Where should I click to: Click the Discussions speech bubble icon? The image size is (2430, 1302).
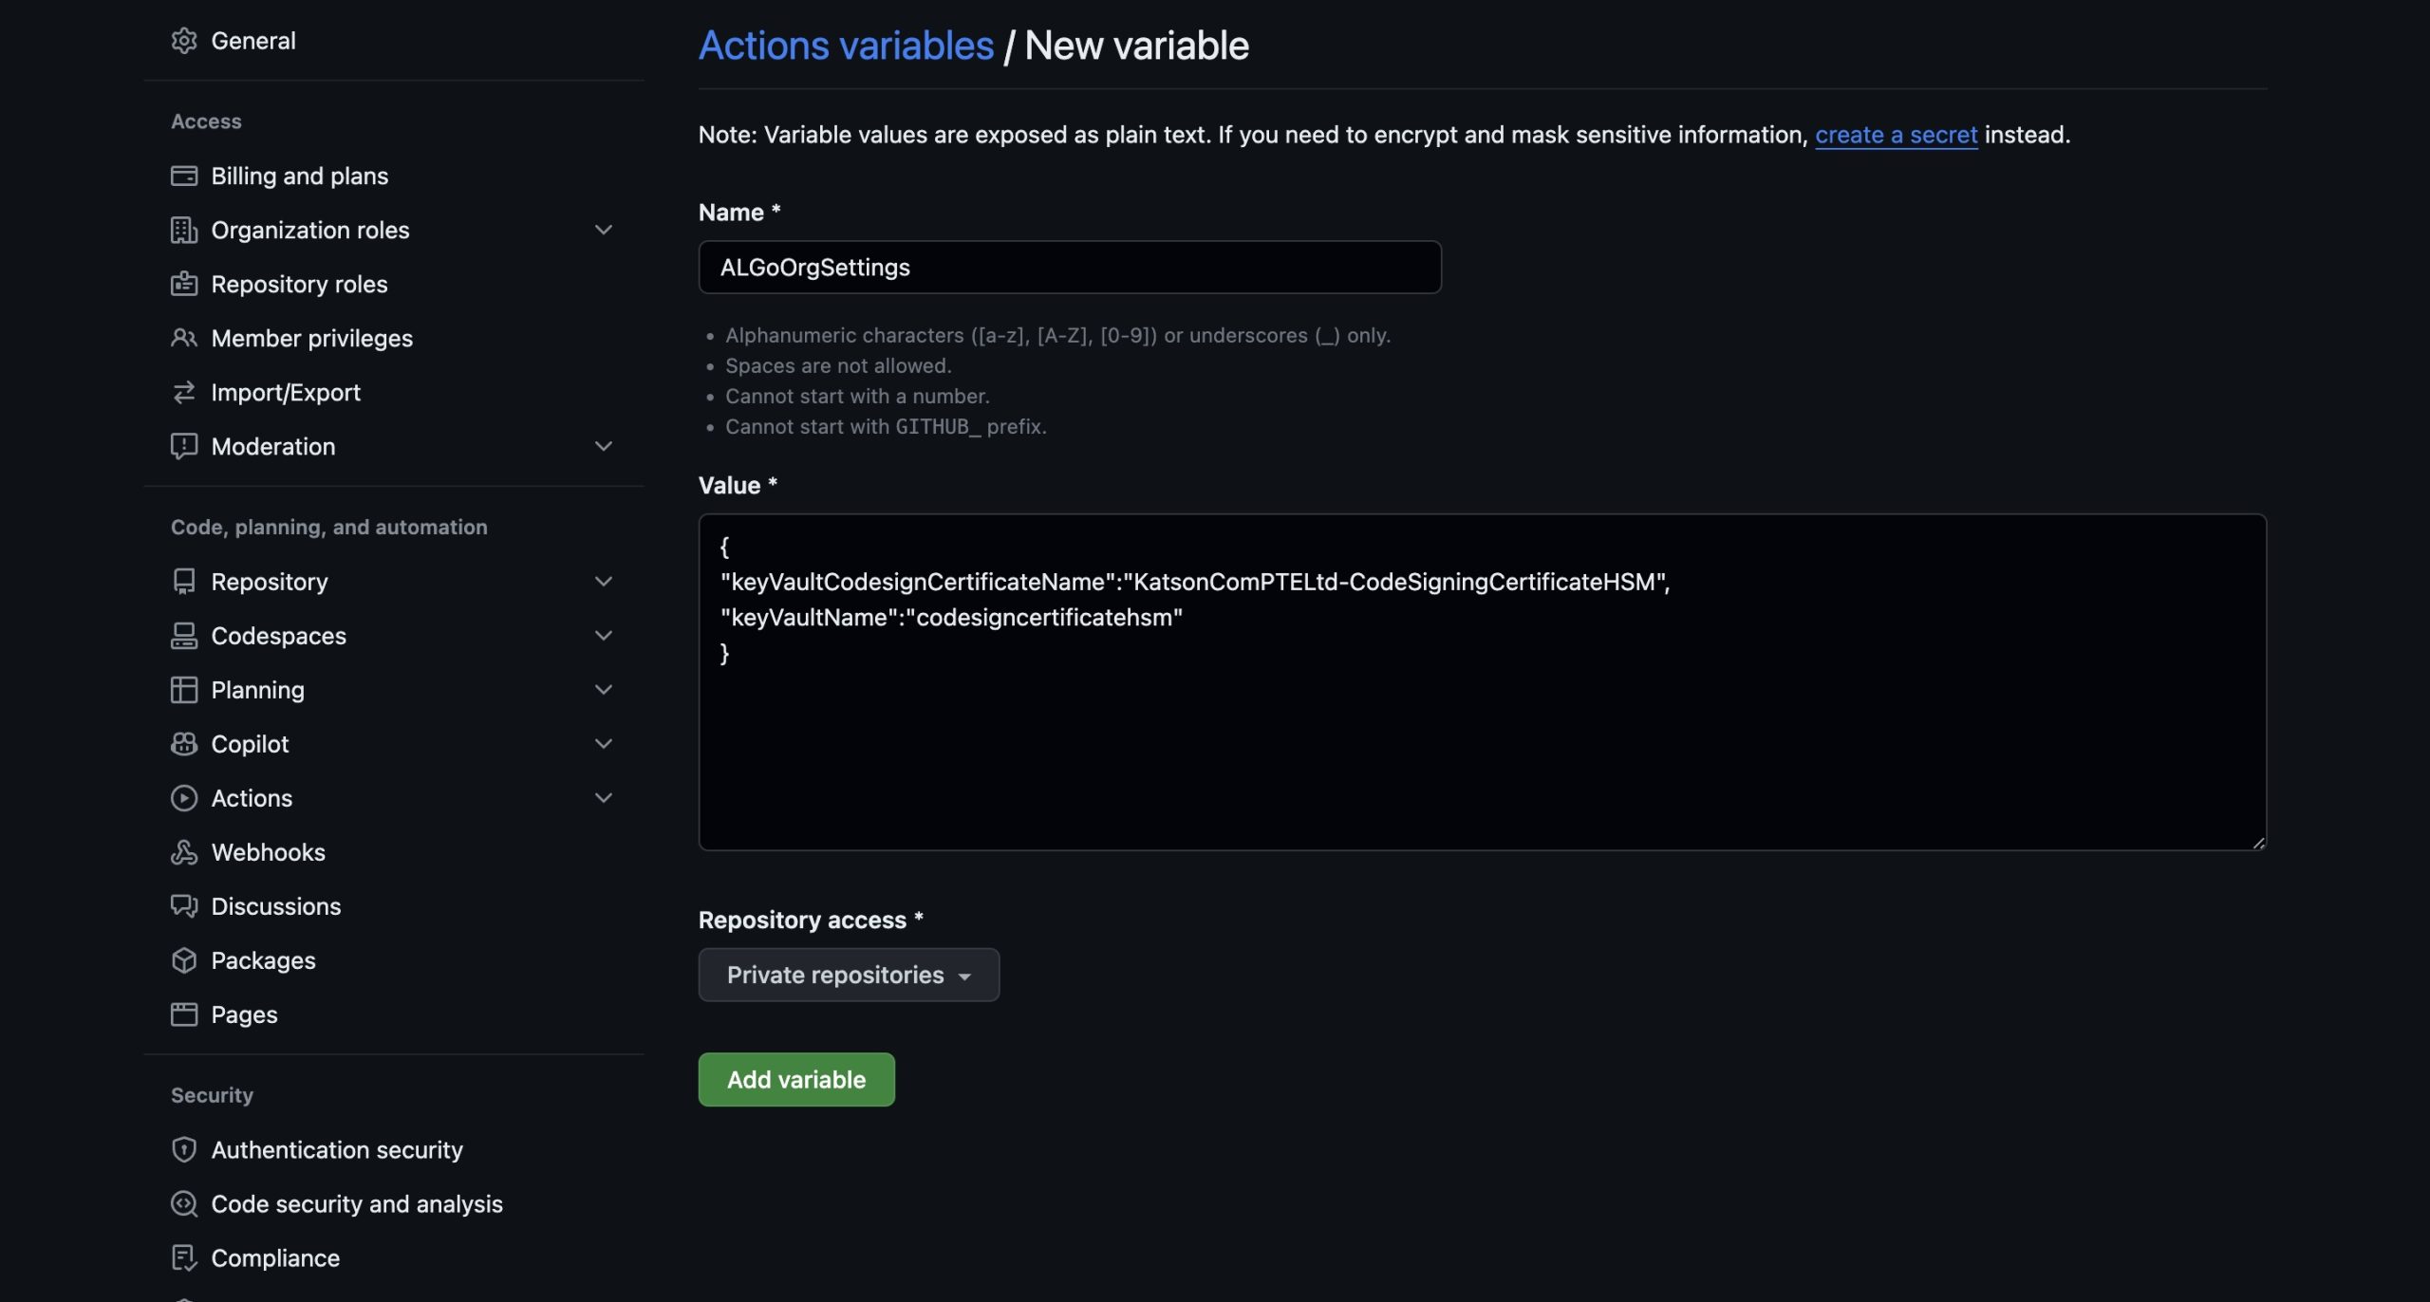pos(183,906)
